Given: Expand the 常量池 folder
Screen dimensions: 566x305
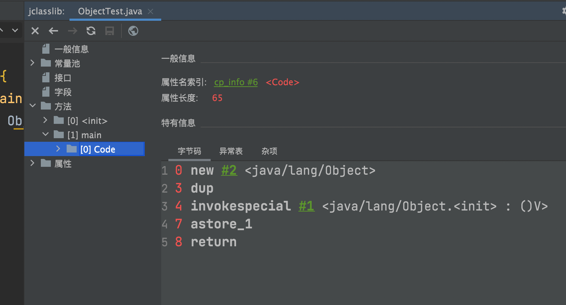Looking at the screenshot, I should [x=32, y=63].
